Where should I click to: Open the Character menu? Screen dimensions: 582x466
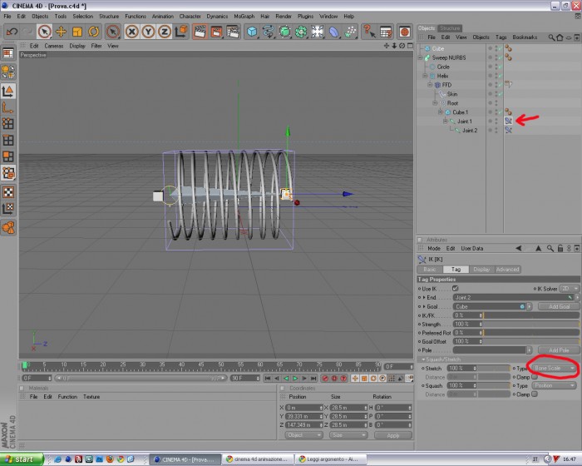tap(190, 17)
